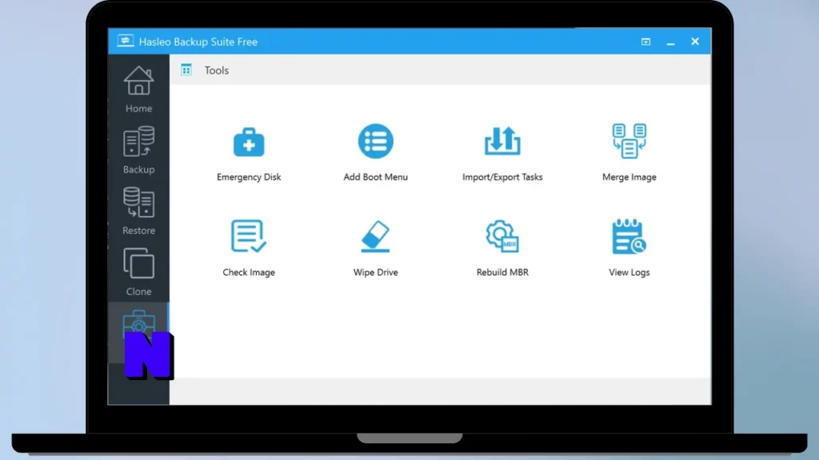Click the 'Wipe Drive' label
The height and width of the screenshot is (460, 819).
[376, 272]
